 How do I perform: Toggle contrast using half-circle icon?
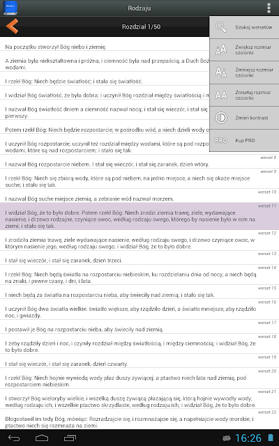[221, 118]
